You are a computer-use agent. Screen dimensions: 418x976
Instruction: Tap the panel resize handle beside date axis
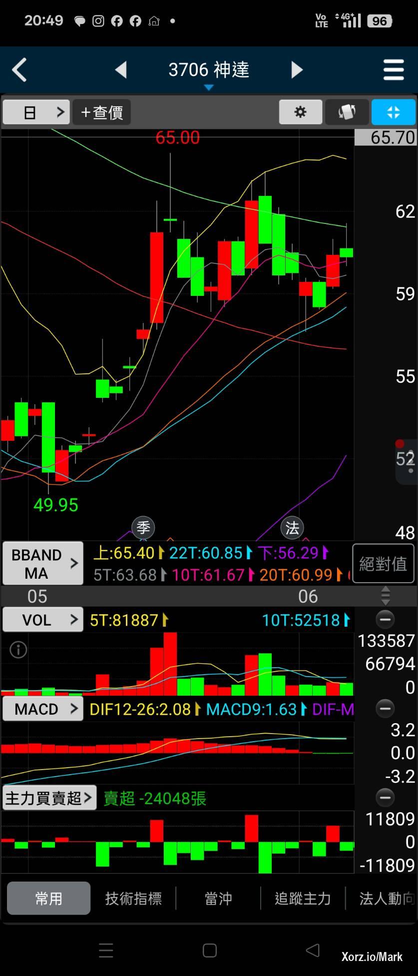pyautogui.click(x=385, y=596)
